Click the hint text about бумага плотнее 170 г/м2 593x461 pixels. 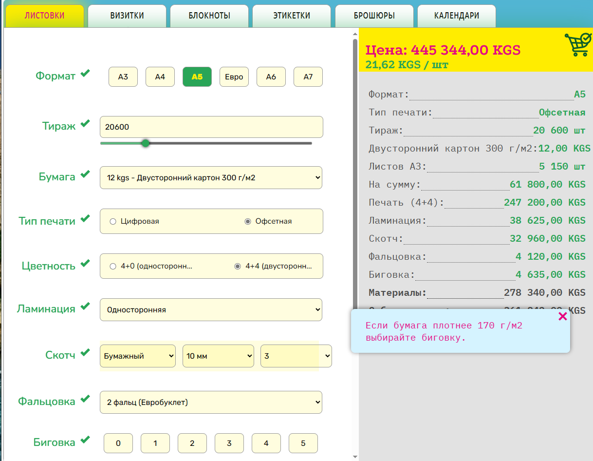click(x=444, y=332)
